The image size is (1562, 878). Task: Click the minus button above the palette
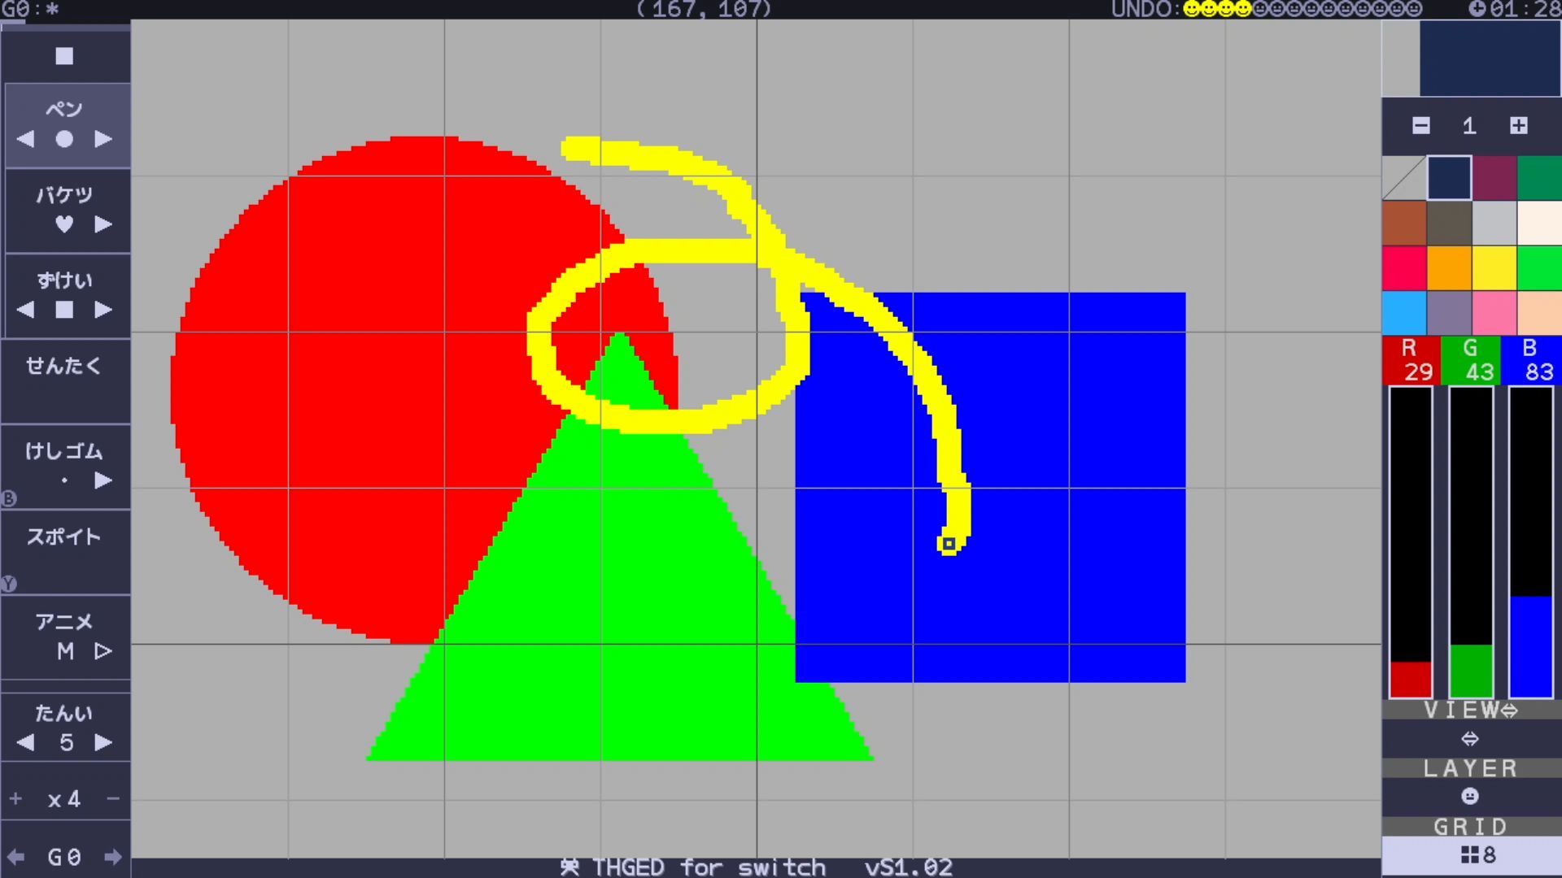pos(1421,125)
